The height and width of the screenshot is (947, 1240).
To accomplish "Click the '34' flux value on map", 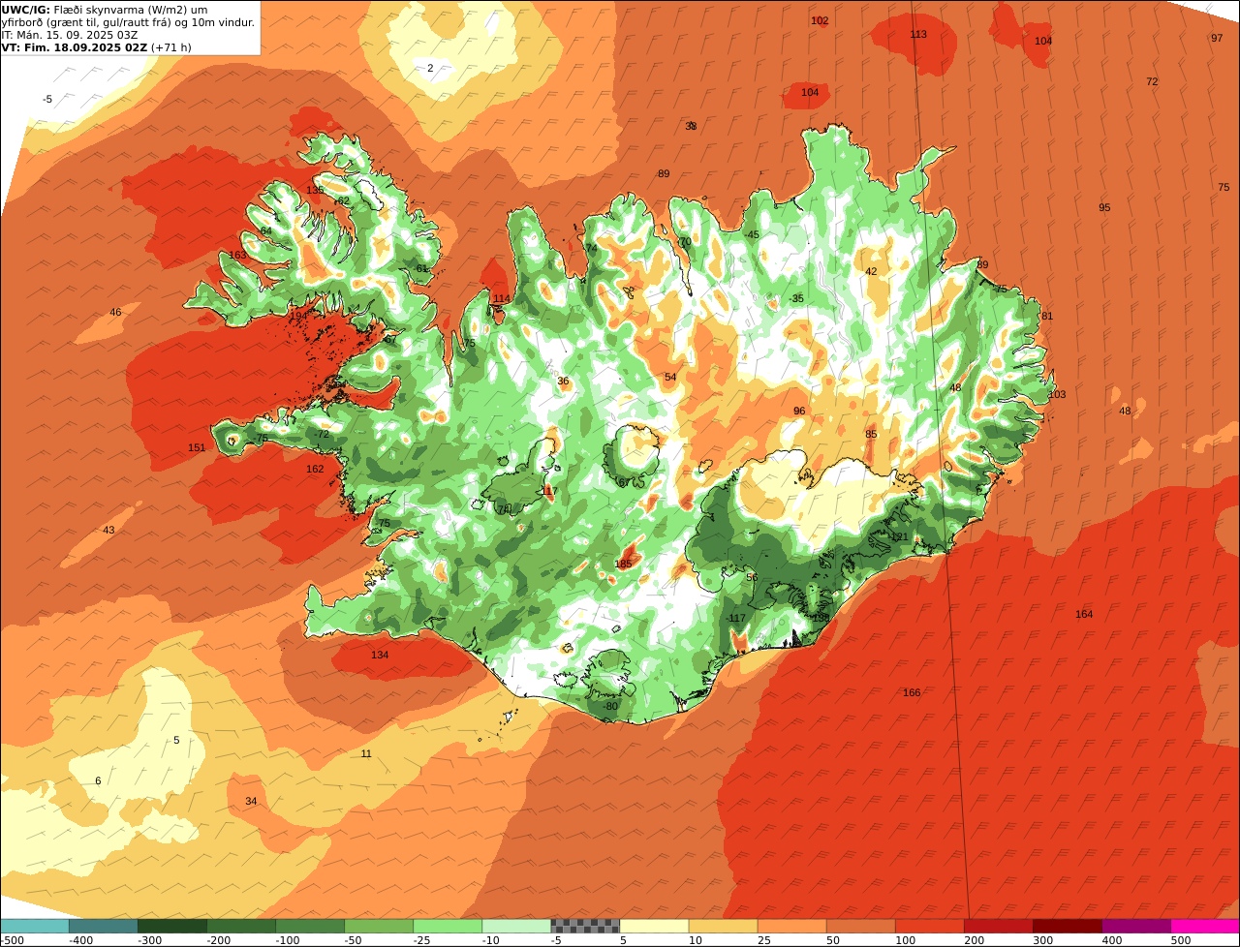I will pyautogui.click(x=251, y=801).
